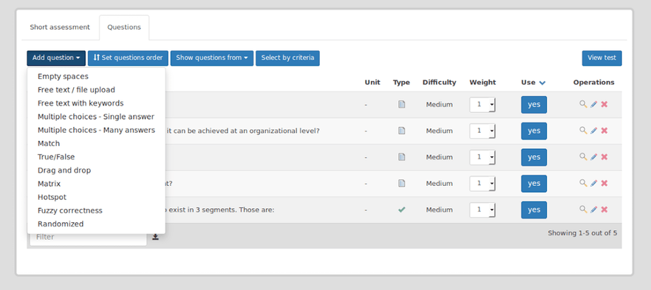Choose Multiple choices - Single answer
The width and height of the screenshot is (651, 290).
pos(96,117)
